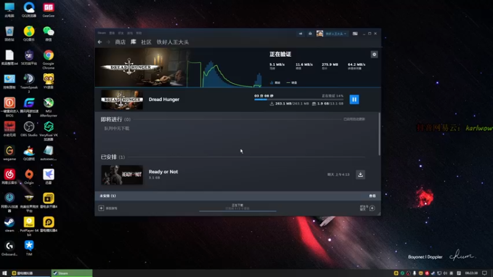This screenshot has width=493, height=277.
Task: Click the Ready or Not title
Action: [x=163, y=172]
